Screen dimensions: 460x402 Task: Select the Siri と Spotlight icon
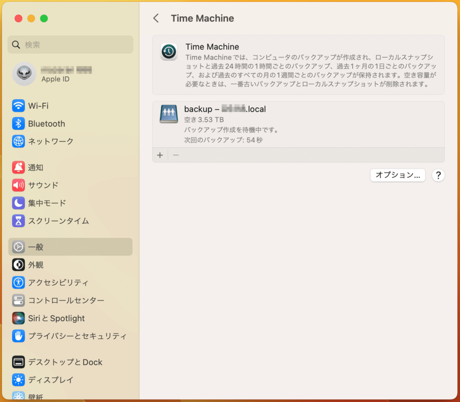tap(18, 318)
